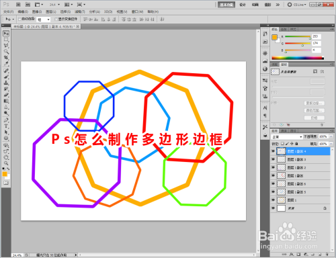Toggle lock transparent pixels in Layers panel

[x=282, y=144]
